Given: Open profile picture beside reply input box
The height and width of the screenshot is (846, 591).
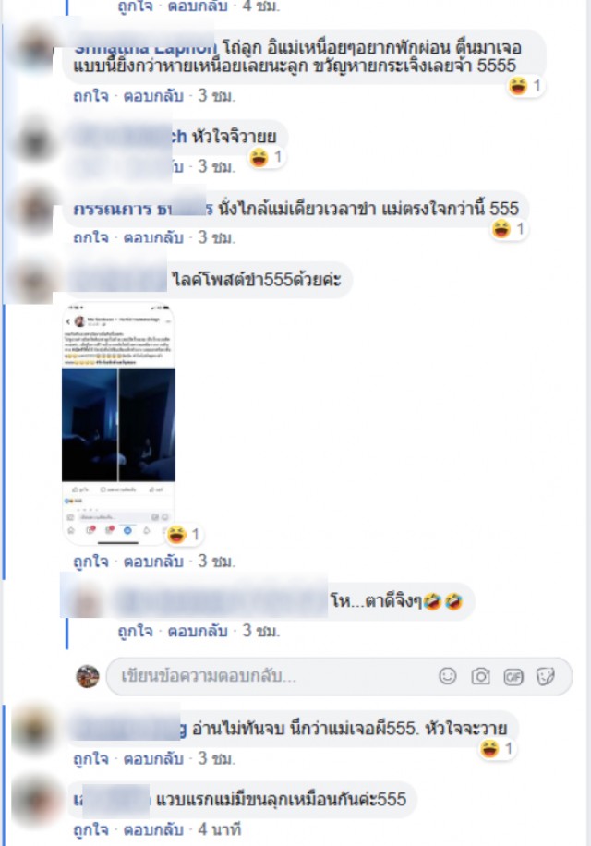Looking at the screenshot, I should pyautogui.click(x=88, y=676).
